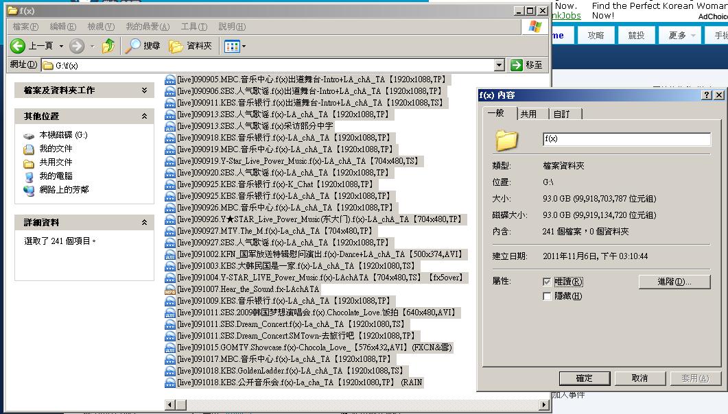Click the large folder icon in properties dialog

pos(506,140)
